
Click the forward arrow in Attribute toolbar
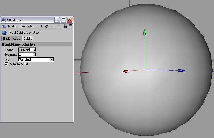point(51,26)
